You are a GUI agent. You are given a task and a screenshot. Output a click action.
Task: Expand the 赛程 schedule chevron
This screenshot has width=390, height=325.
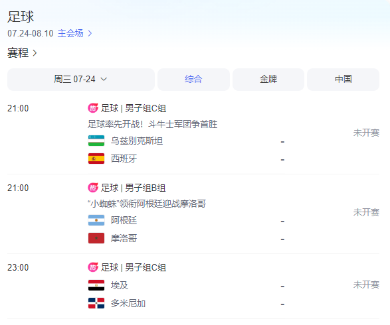point(35,53)
